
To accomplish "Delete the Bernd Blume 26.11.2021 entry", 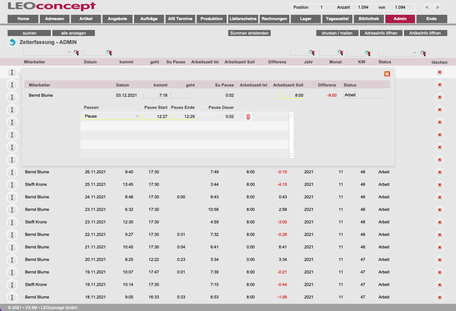I will 440,172.
